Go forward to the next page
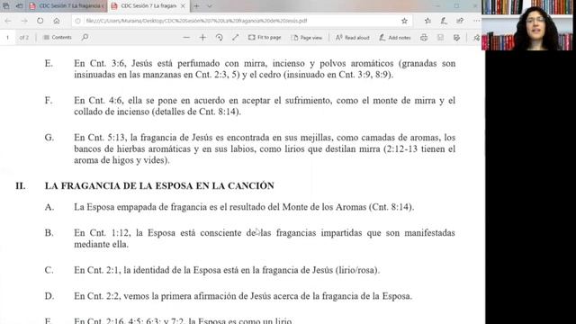This screenshot has width=576, height=324. [24, 21]
